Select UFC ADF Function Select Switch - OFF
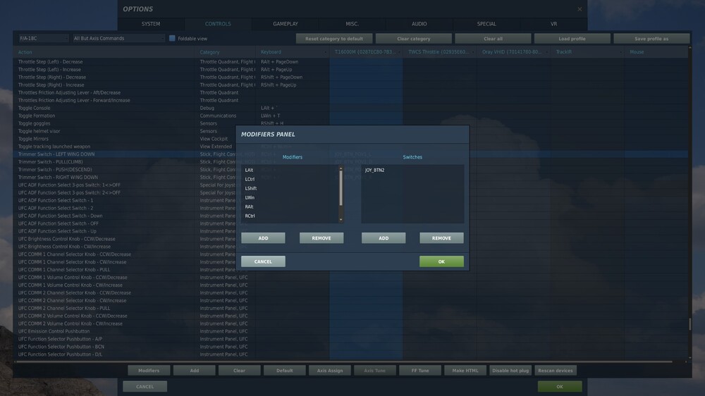The width and height of the screenshot is (705, 396). (x=350, y=223)
